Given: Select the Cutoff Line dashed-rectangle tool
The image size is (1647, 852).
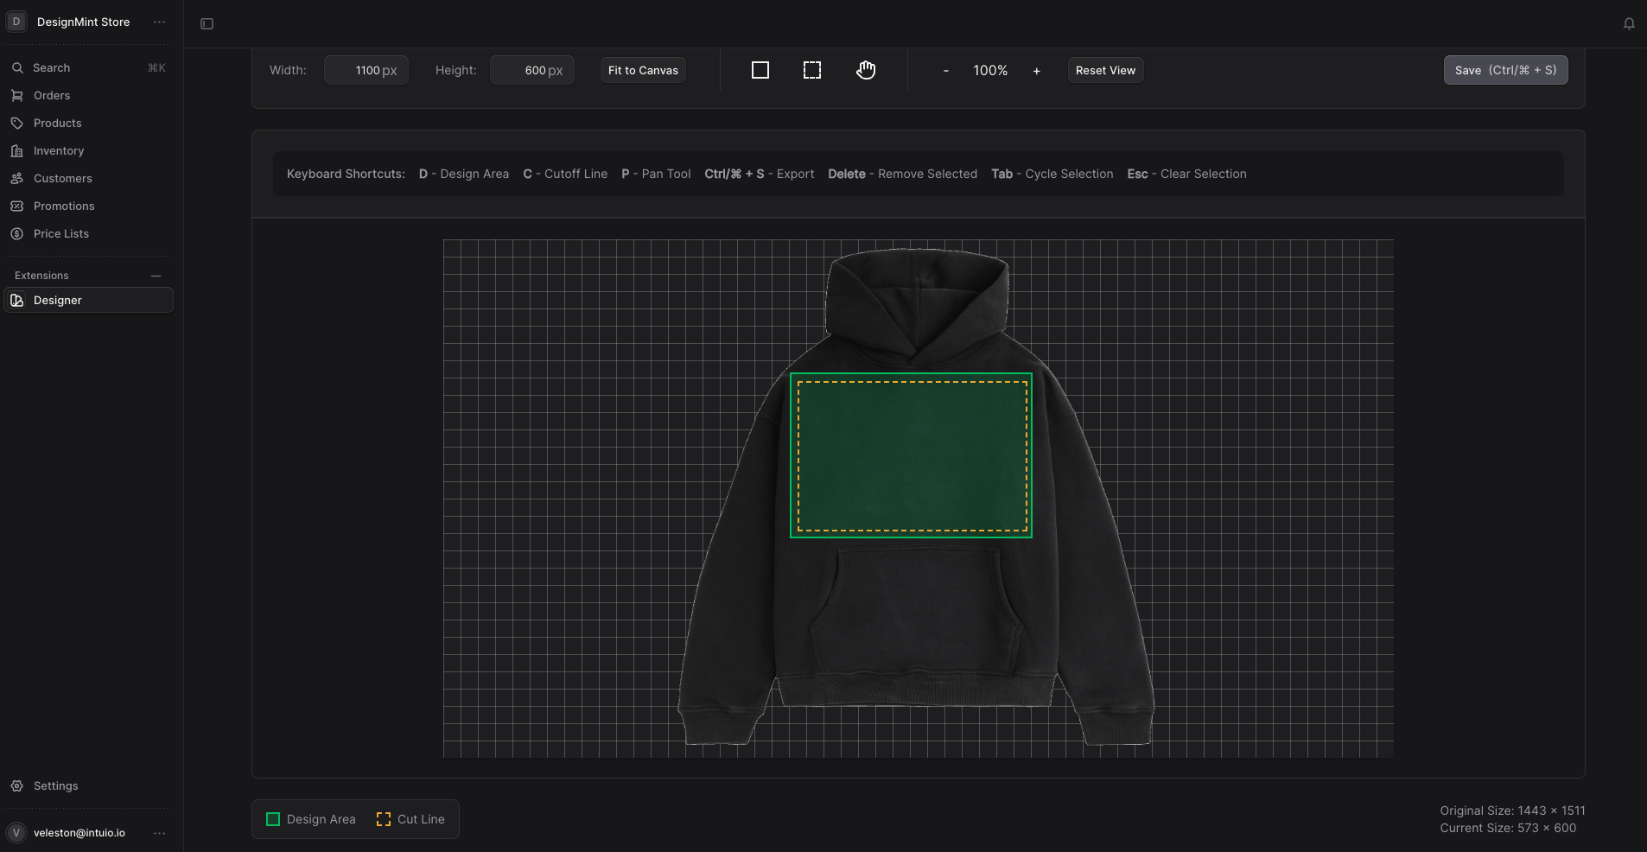Looking at the screenshot, I should click(x=812, y=70).
